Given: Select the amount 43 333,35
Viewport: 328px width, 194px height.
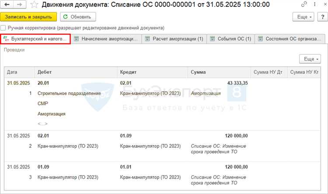Looking at the screenshot, I should pos(237,83).
